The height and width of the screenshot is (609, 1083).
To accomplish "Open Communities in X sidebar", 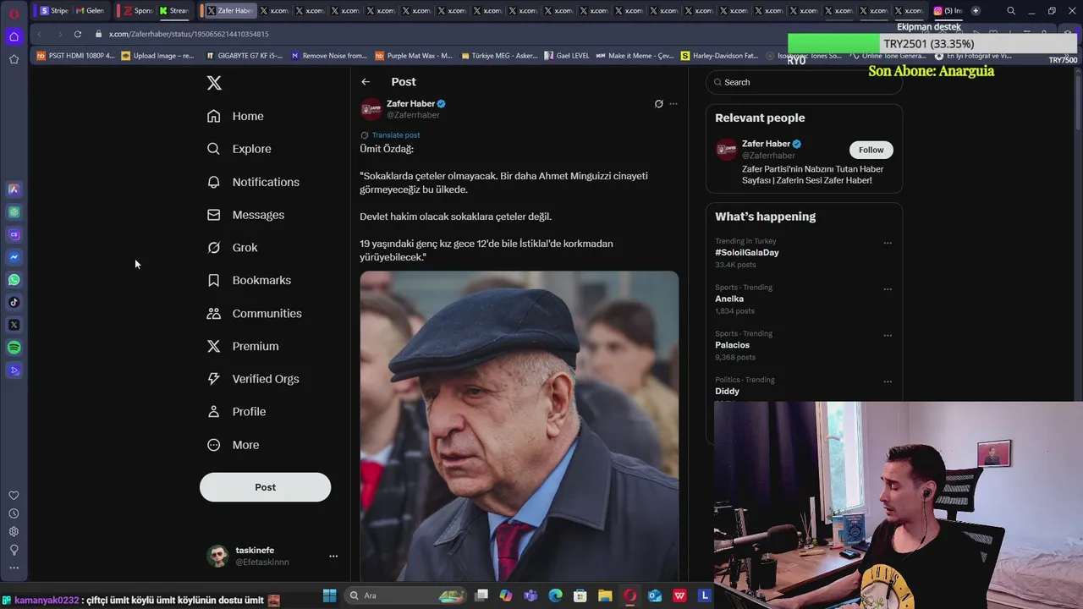I will [x=255, y=313].
